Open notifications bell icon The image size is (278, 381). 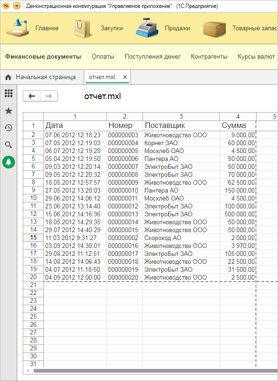point(8,162)
